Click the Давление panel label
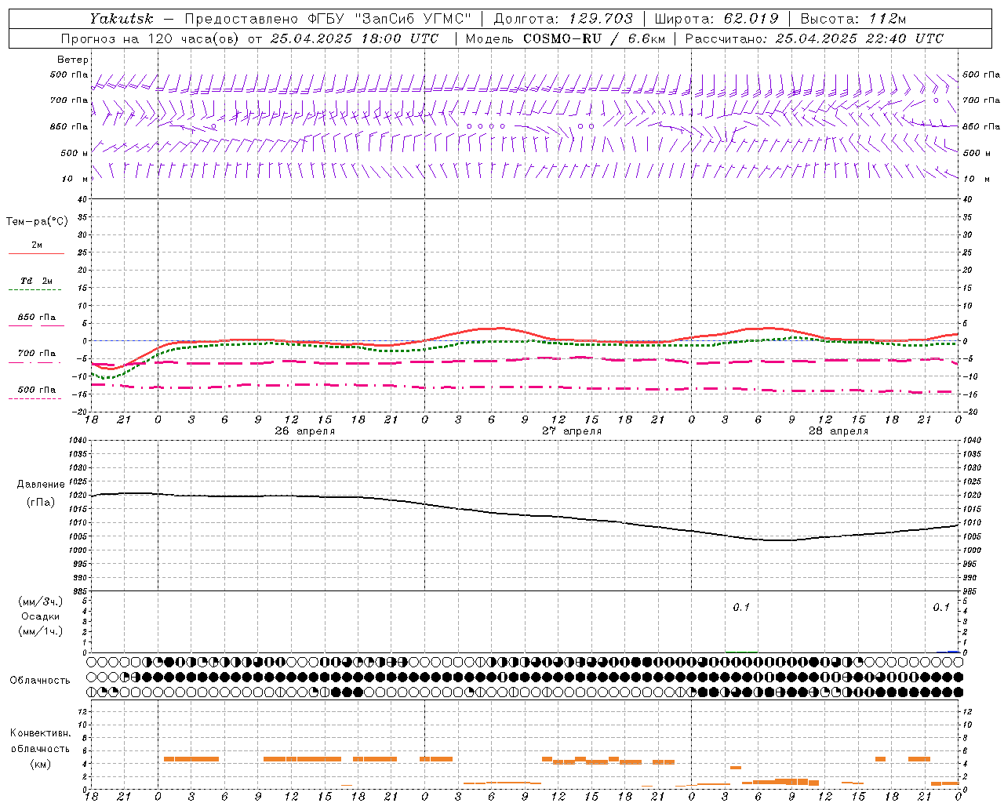The width and height of the screenshot is (1004, 803). point(41,485)
